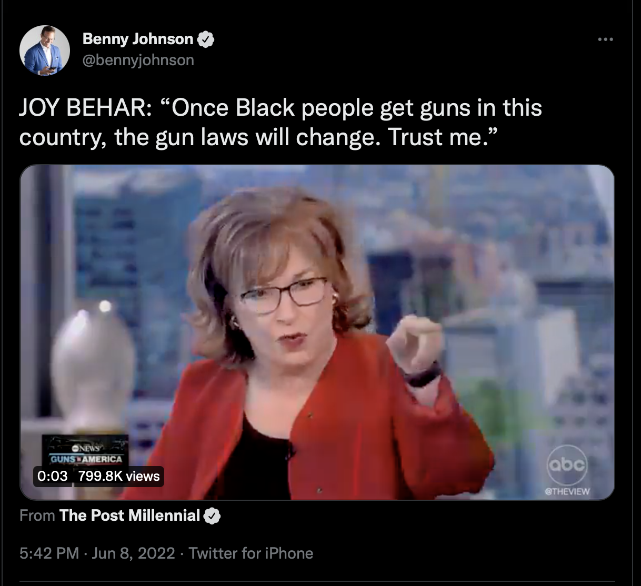
Task: Click the @bennyjohnson handle
Action: tap(138, 60)
